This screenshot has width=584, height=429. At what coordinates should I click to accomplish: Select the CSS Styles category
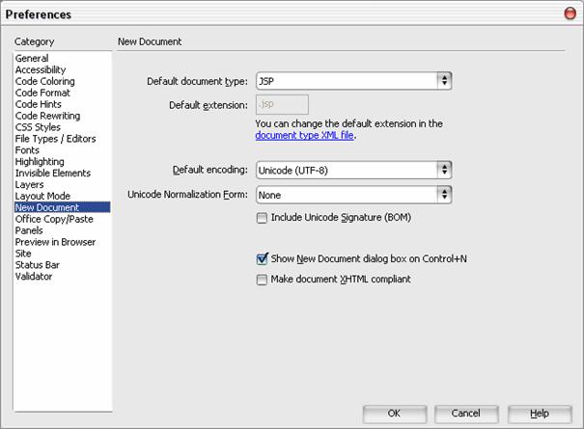pos(38,127)
